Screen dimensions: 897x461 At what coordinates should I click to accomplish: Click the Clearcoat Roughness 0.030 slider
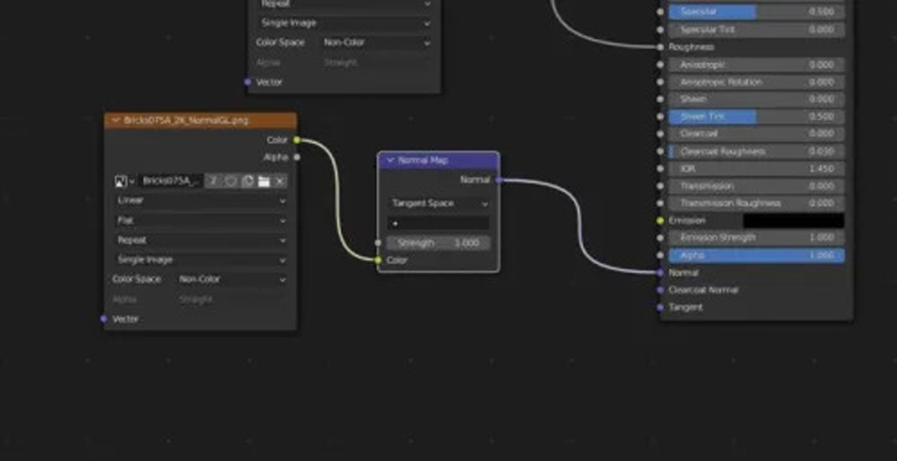click(x=757, y=151)
